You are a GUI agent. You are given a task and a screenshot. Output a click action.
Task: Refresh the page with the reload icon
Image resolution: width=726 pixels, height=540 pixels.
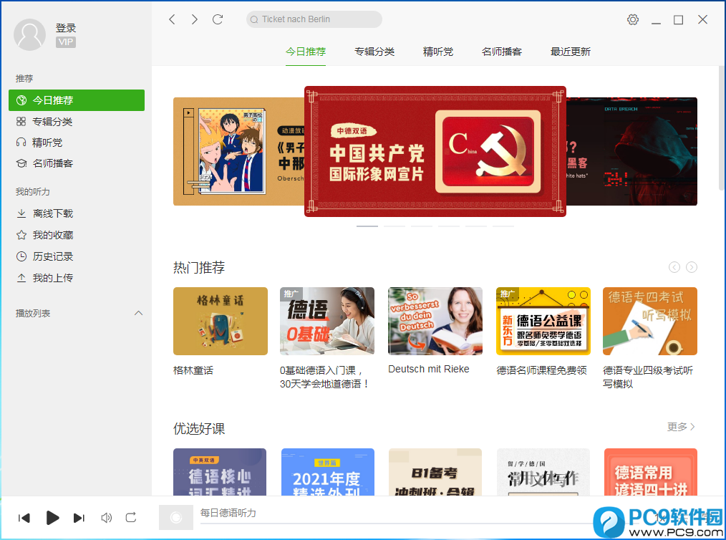pos(218,19)
